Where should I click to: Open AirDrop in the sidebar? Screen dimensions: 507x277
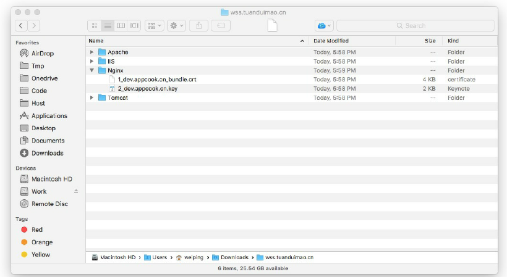tap(43, 53)
